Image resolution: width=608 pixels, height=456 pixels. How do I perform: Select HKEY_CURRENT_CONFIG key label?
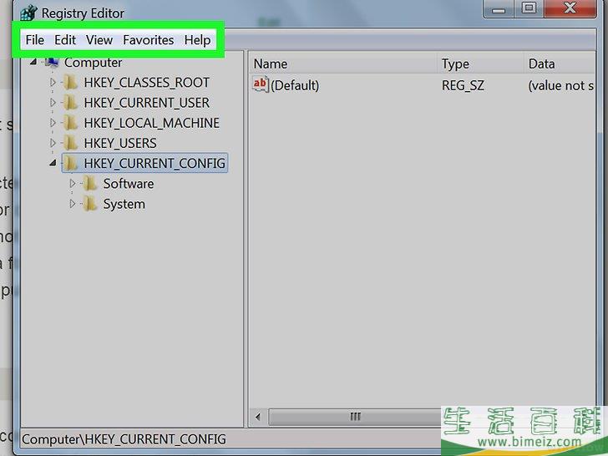(x=155, y=163)
